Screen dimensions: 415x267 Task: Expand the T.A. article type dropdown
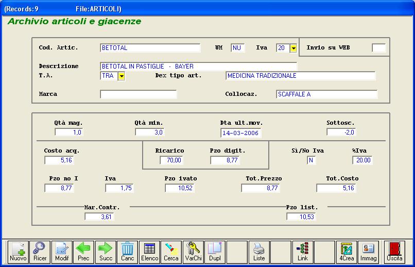(x=121, y=76)
